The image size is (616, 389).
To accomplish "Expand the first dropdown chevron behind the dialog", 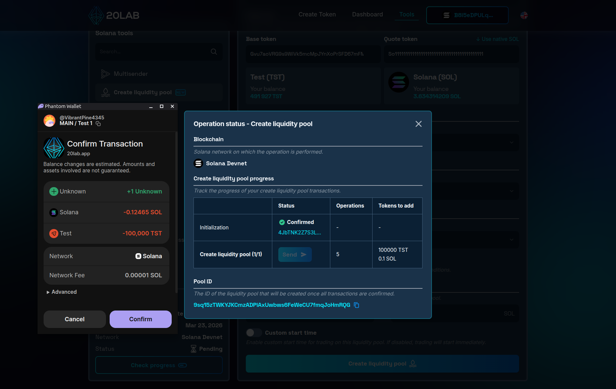I will [512, 143].
